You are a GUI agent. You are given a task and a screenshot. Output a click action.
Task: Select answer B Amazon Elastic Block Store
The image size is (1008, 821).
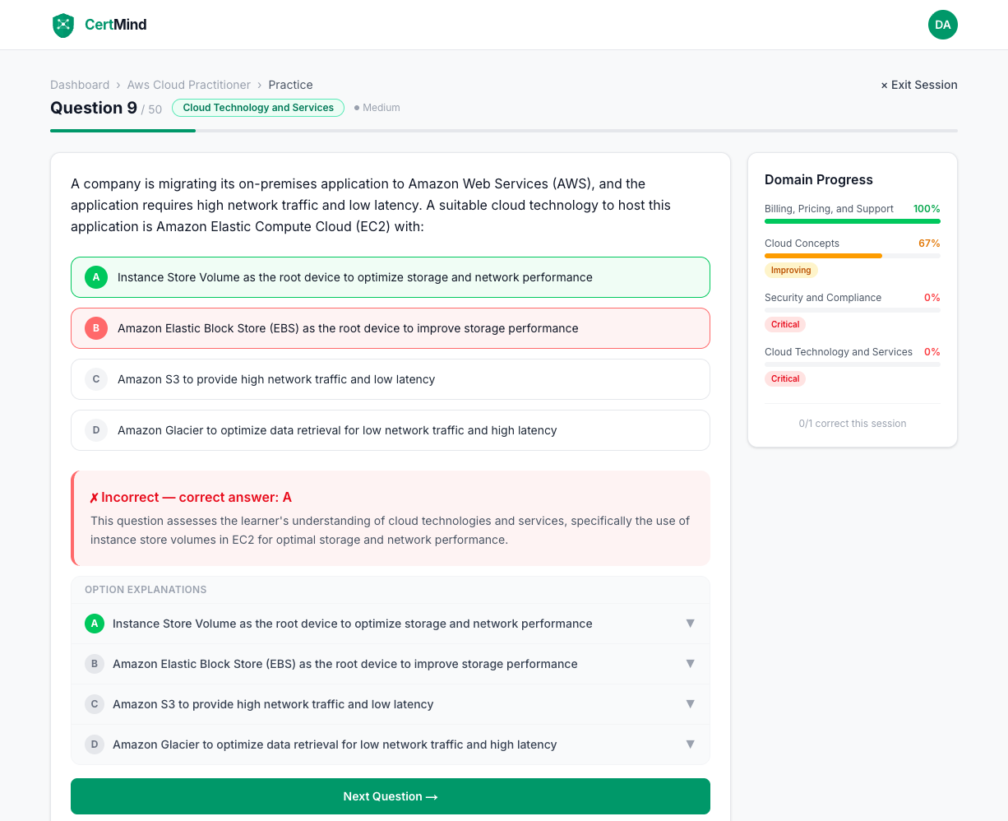click(391, 328)
